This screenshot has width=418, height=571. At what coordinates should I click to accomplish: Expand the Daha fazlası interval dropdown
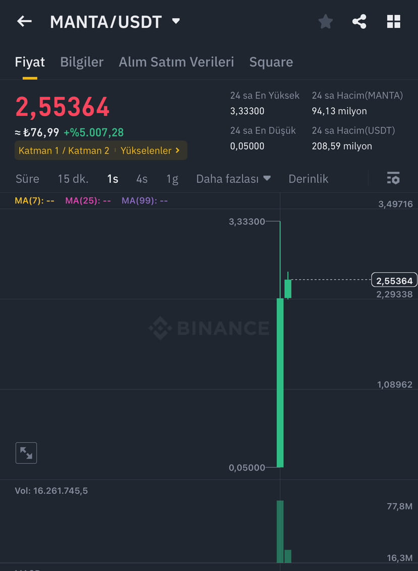pyautogui.click(x=233, y=178)
